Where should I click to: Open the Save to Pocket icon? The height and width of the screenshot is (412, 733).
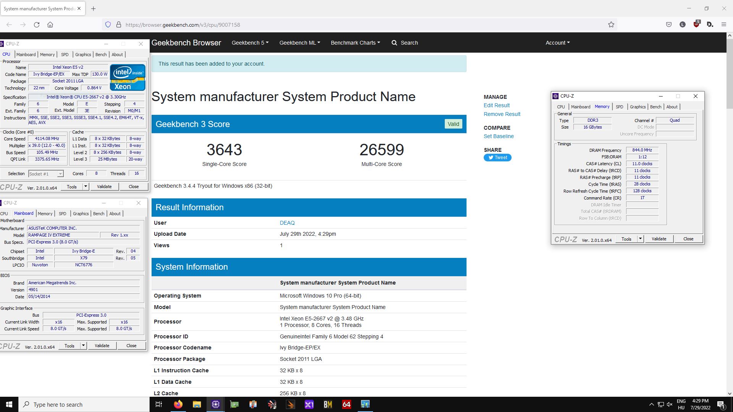tap(669, 25)
